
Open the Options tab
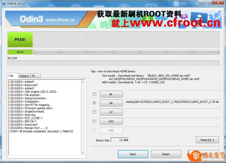(24, 76)
